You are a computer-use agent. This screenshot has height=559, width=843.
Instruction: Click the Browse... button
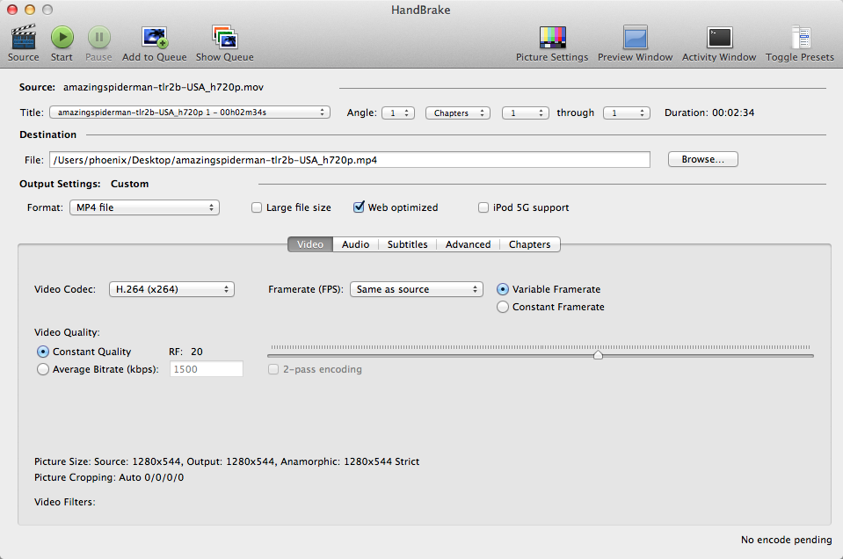(x=703, y=159)
